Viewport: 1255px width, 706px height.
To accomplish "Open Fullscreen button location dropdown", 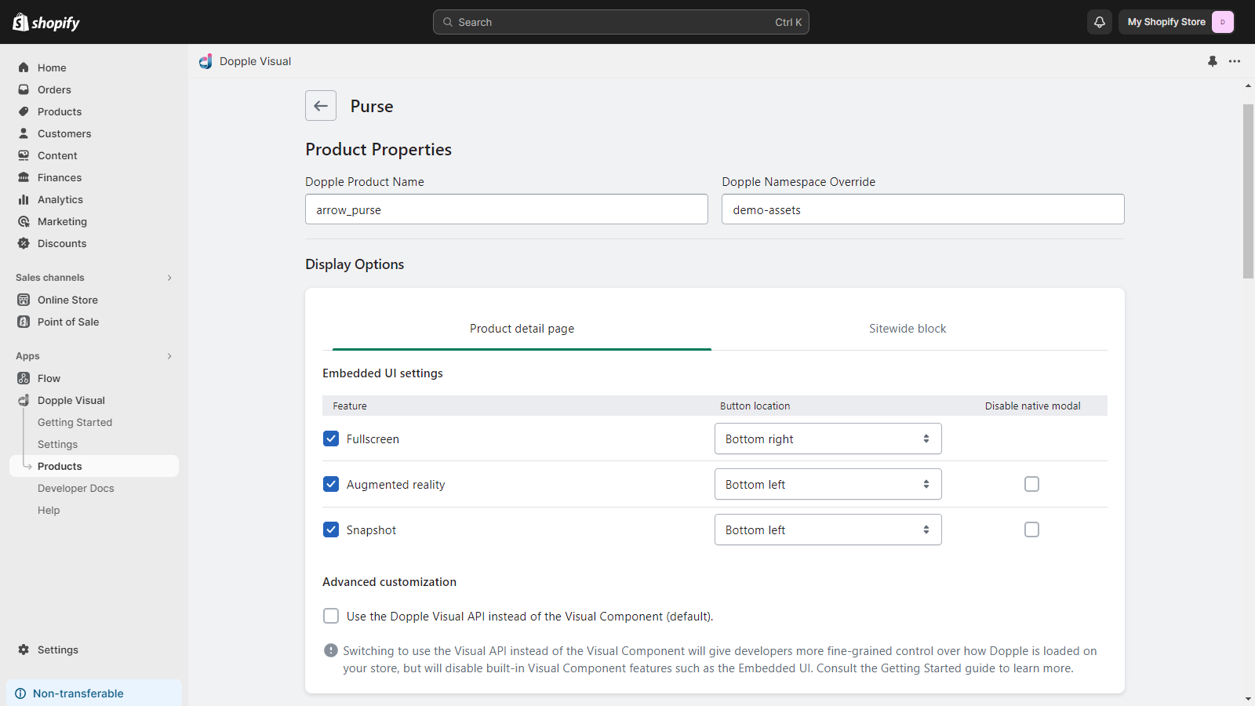I will (x=828, y=439).
